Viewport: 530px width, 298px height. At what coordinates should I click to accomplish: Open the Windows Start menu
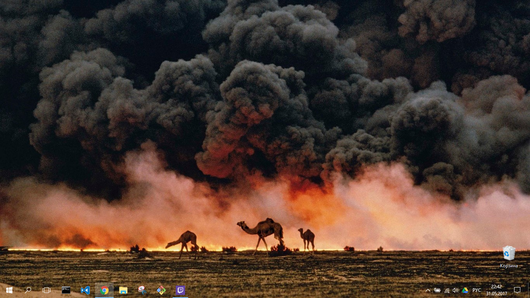click(9, 290)
